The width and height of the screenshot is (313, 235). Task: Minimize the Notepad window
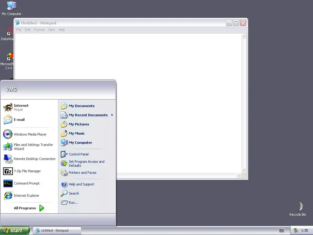[x=229, y=23]
